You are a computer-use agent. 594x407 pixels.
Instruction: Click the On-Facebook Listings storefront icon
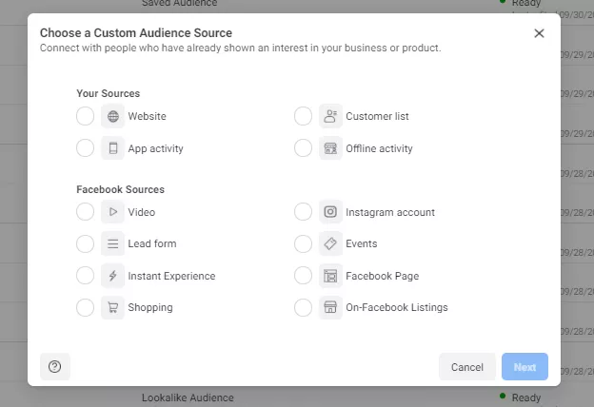[330, 307]
